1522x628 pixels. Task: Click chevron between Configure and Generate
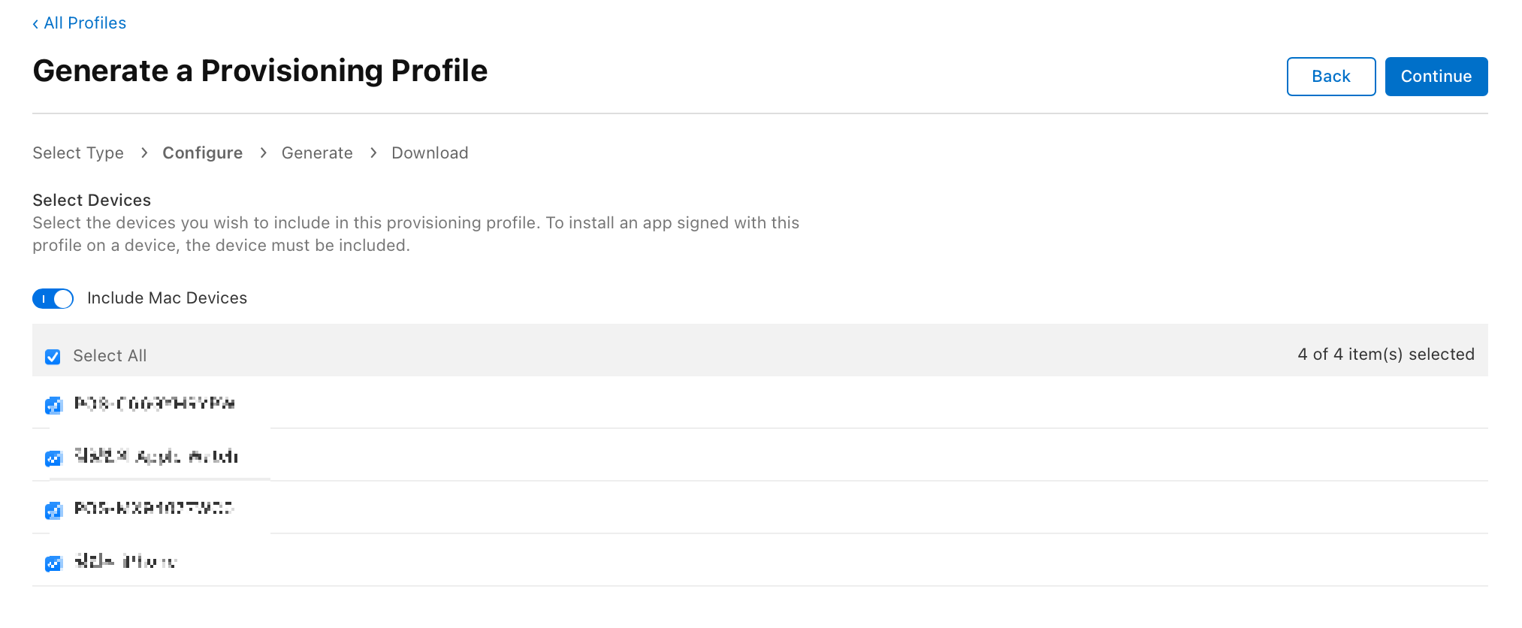(263, 153)
